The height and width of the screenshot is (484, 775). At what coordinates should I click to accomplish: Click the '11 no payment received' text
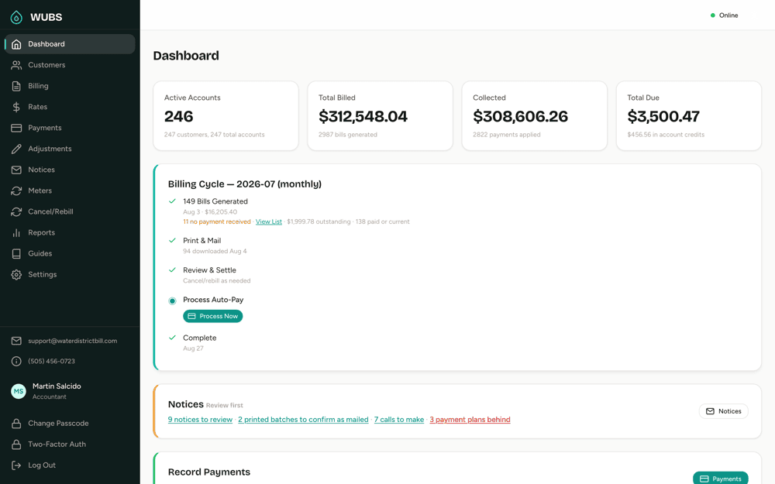[x=216, y=221]
